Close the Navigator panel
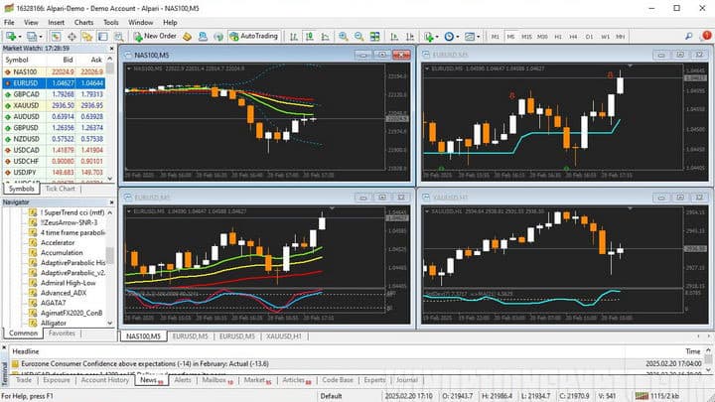The width and height of the screenshot is (715, 402). click(x=111, y=201)
